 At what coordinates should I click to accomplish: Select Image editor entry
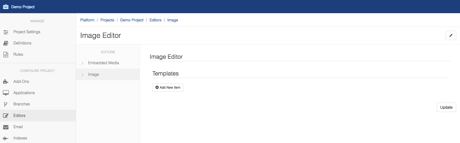(108, 74)
